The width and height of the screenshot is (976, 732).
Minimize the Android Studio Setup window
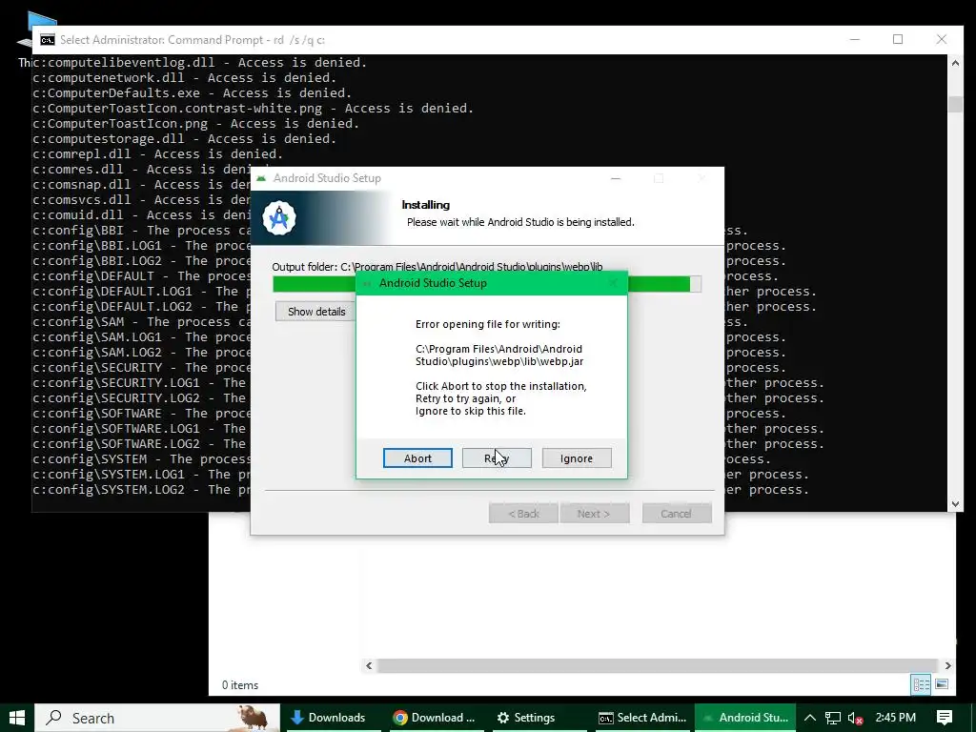(616, 178)
